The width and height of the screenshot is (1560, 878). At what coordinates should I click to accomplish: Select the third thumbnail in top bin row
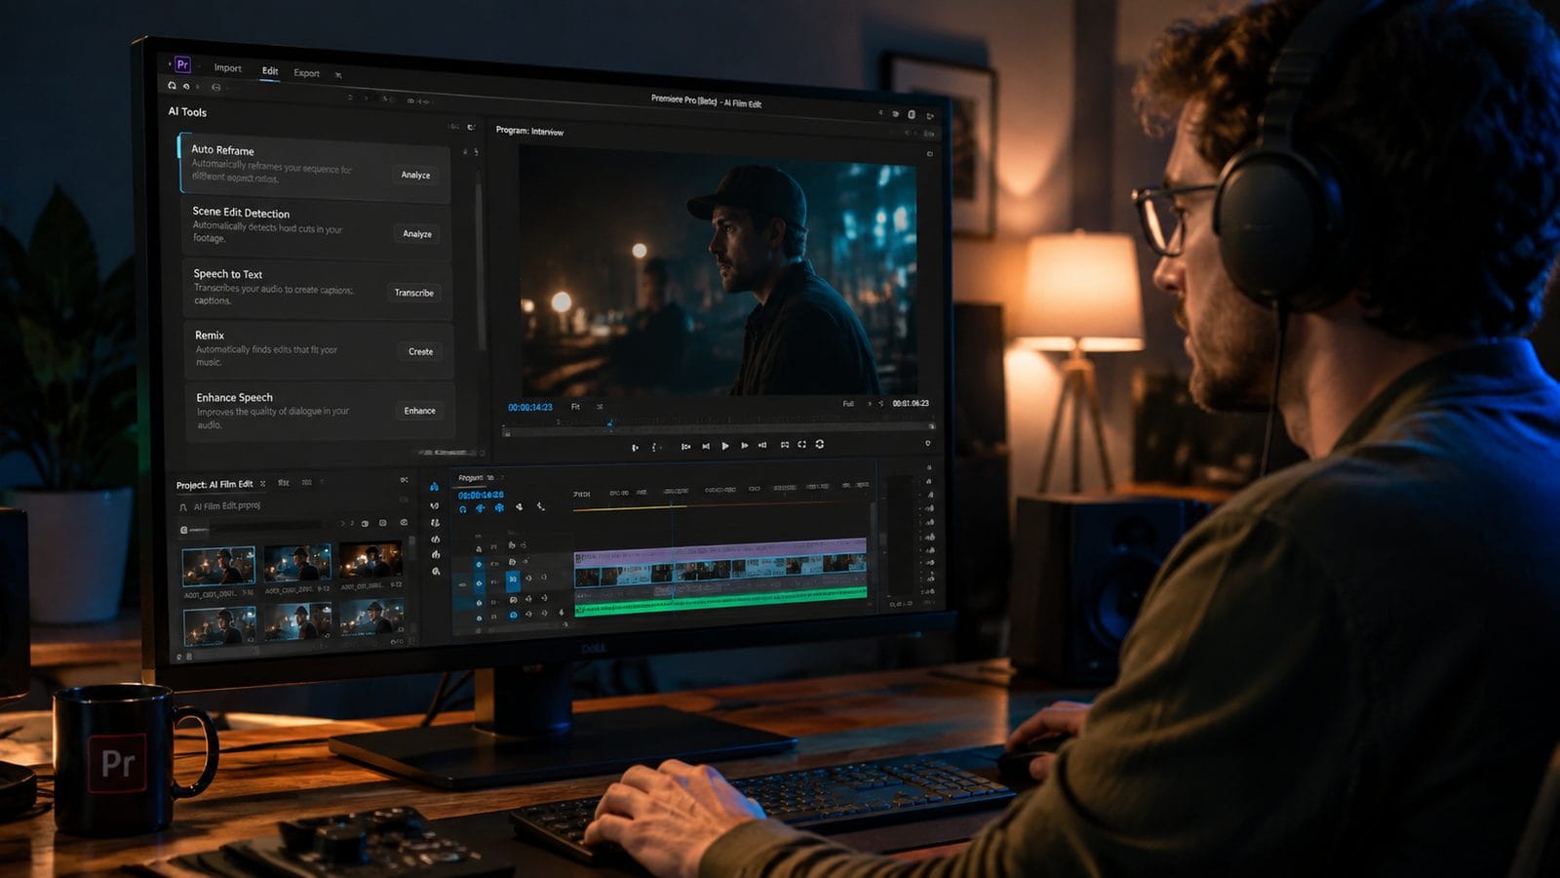pos(370,561)
